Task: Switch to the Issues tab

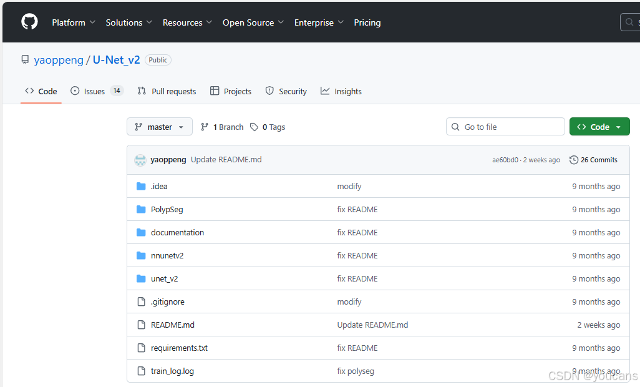Action: (x=96, y=91)
